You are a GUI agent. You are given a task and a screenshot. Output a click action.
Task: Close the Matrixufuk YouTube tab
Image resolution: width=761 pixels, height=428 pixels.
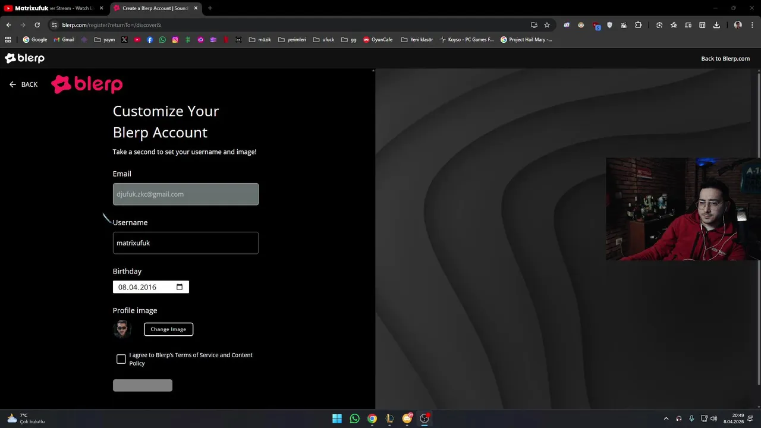(x=101, y=8)
